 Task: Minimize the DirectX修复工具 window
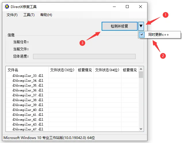(x=114, y=7)
